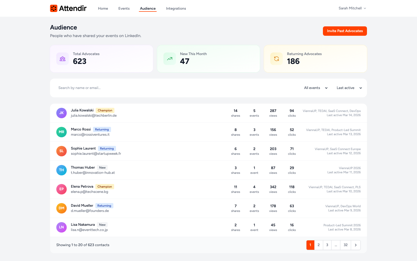Image resolution: width=417 pixels, height=261 pixels.
Task: Click the New This Month trend icon
Action: click(x=170, y=59)
